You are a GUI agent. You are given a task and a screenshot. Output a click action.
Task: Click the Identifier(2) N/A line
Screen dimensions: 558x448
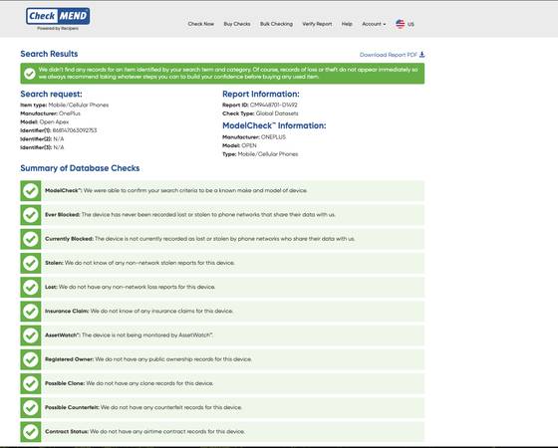tap(42, 139)
